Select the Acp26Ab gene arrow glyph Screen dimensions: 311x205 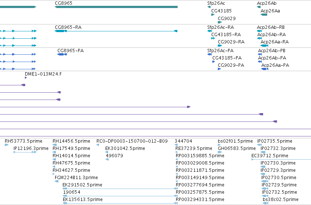tap(259, 7)
